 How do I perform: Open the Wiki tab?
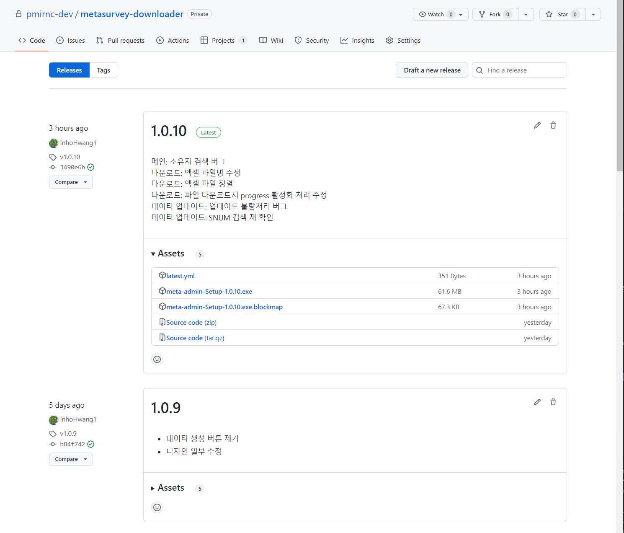(271, 40)
